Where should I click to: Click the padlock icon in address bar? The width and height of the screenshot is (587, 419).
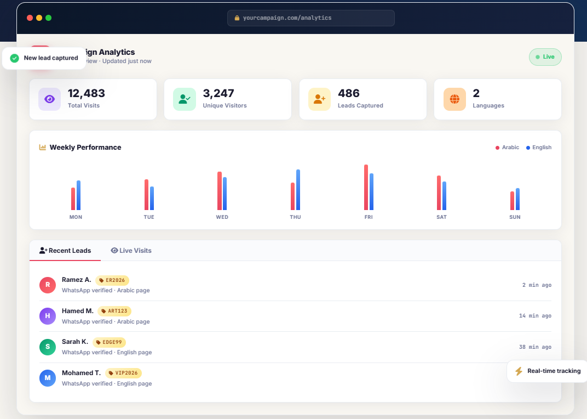237,18
